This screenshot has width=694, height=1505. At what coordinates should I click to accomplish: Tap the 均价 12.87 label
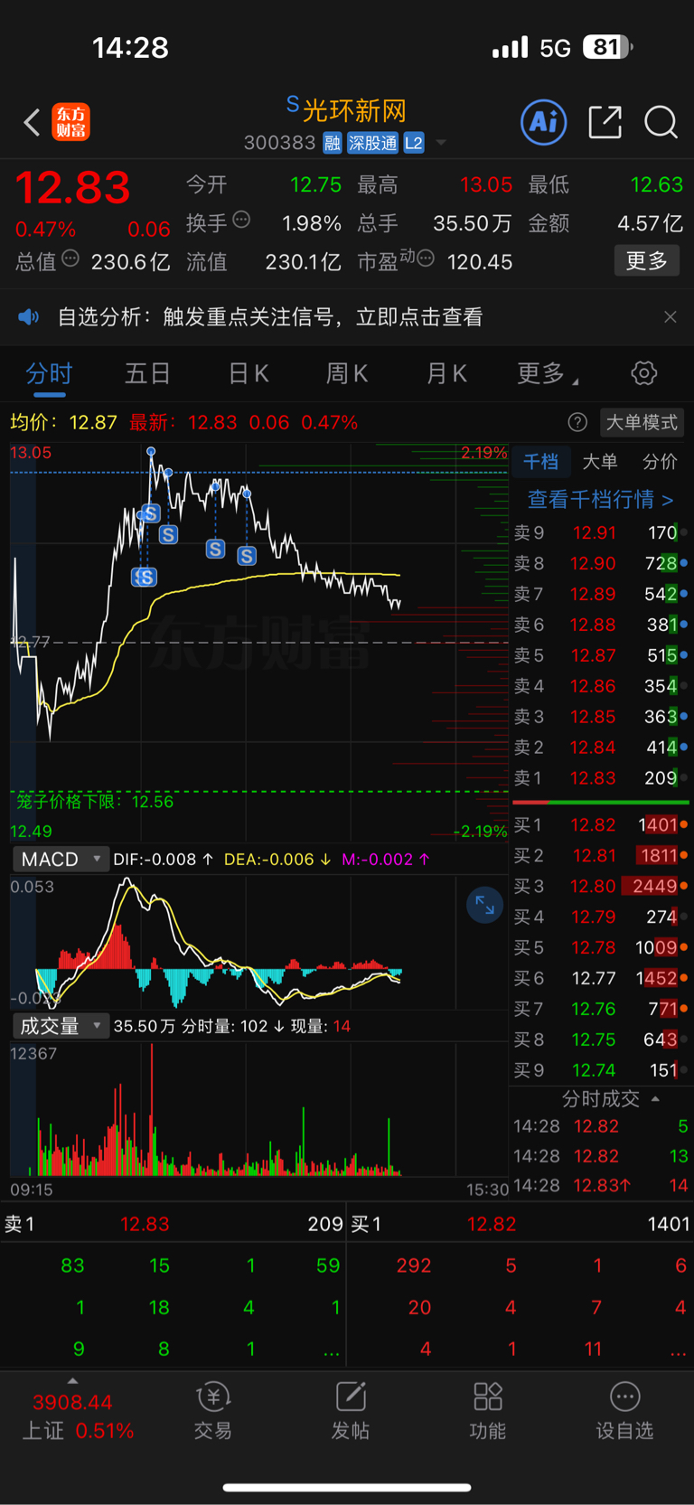63,422
